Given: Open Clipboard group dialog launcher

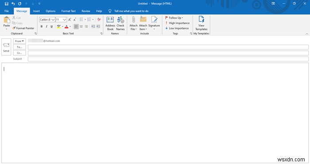Looking at the screenshot, I should 35,34.
